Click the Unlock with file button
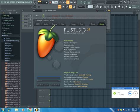Screen dimensions: 140x112 55,85
